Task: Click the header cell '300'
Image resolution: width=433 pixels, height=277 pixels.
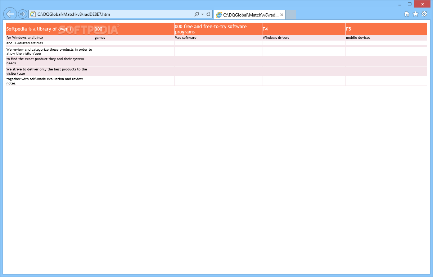Action: pyautogui.click(x=134, y=29)
